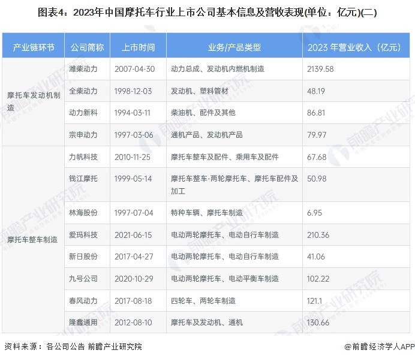Click listing date 1998-12-03

133,91
